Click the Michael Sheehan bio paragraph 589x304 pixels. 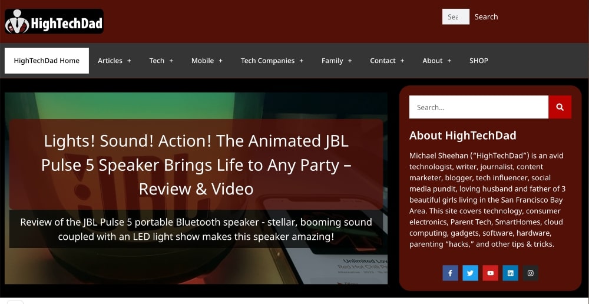[487, 200]
